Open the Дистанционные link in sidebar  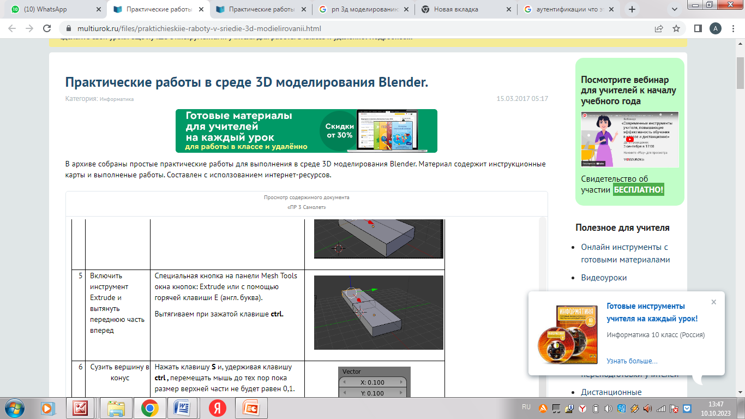click(x=611, y=392)
